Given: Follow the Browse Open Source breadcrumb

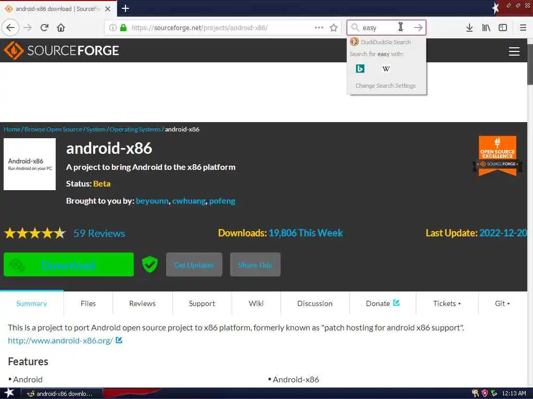Looking at the screenshot, I should [54, 129].
